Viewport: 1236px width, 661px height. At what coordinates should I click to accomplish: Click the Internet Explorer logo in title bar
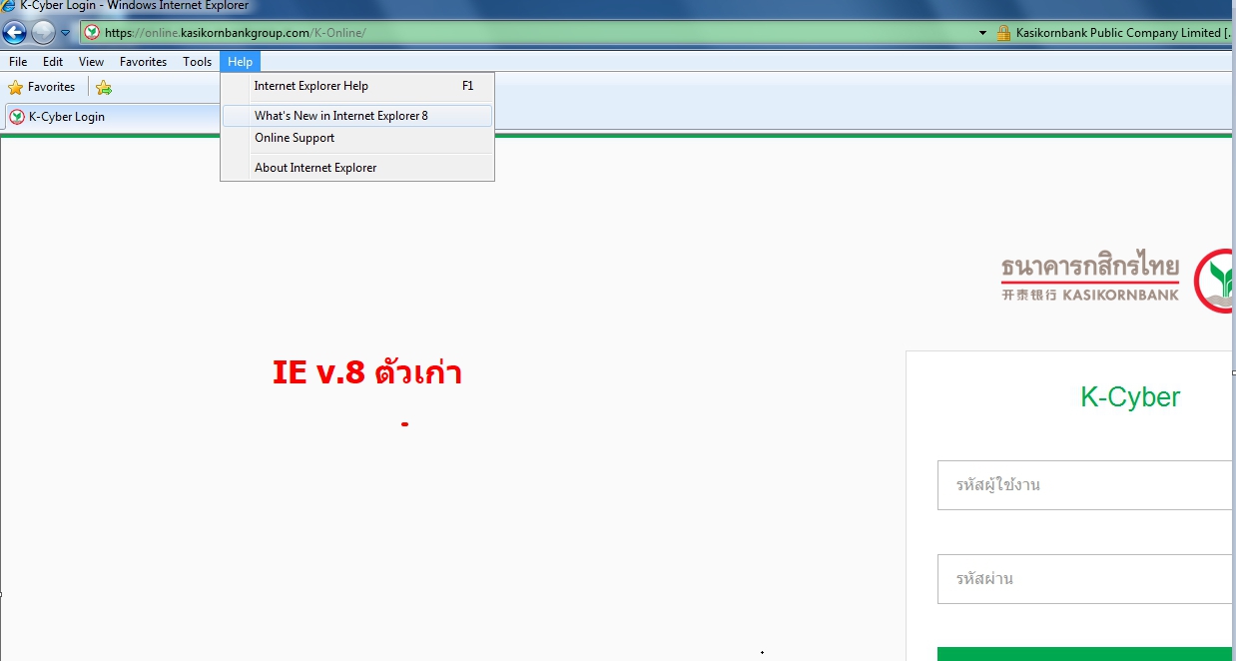coord(9,6)
